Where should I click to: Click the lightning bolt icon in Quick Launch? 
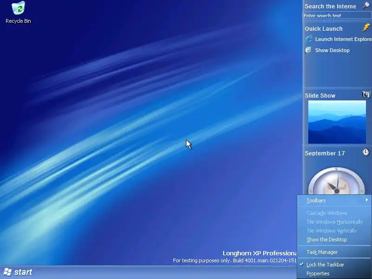click(x=366, y=27)
